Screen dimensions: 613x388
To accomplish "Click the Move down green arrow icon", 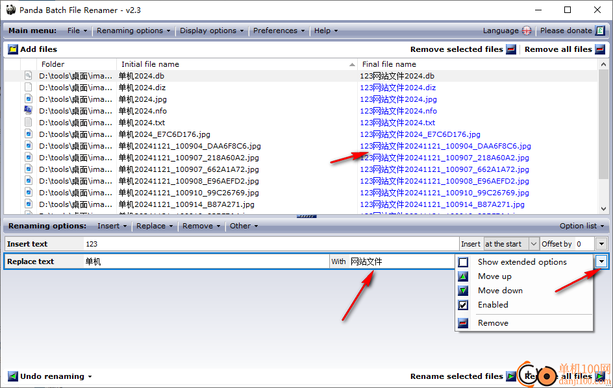I will [463, 291].
